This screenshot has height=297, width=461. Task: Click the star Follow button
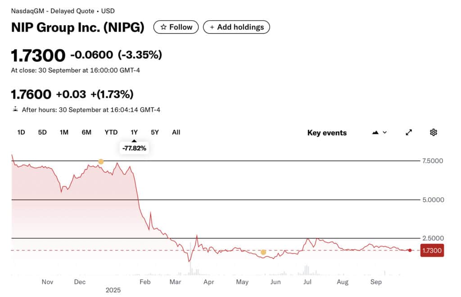click(176, 27)
